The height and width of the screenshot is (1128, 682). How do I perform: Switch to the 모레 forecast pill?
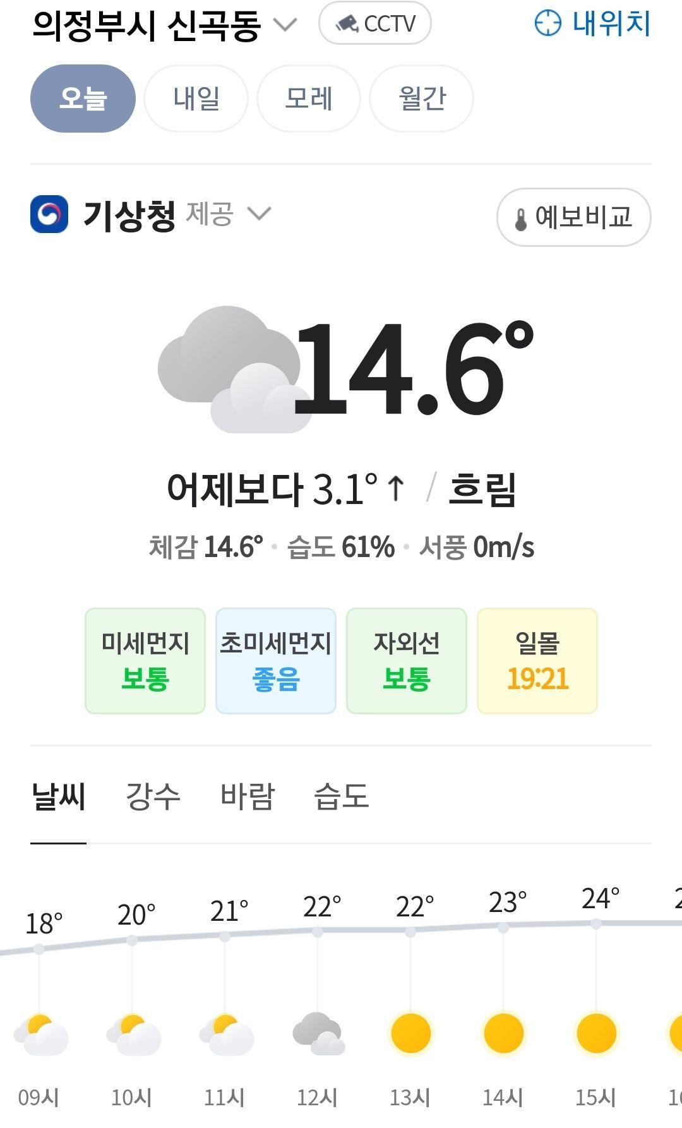[309, 99]
